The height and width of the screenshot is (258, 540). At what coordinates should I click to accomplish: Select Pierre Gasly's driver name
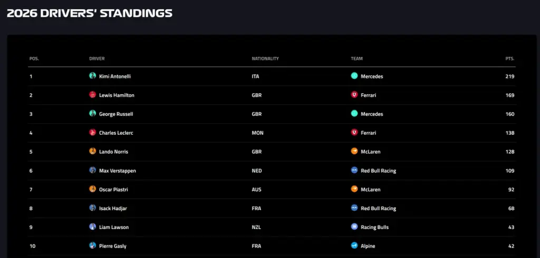113,246
